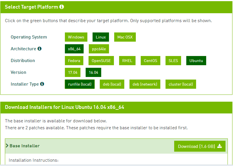The image size is (233, 166).
Task: Pick Fedora as the distribution
Action: (x=74, y=61)
